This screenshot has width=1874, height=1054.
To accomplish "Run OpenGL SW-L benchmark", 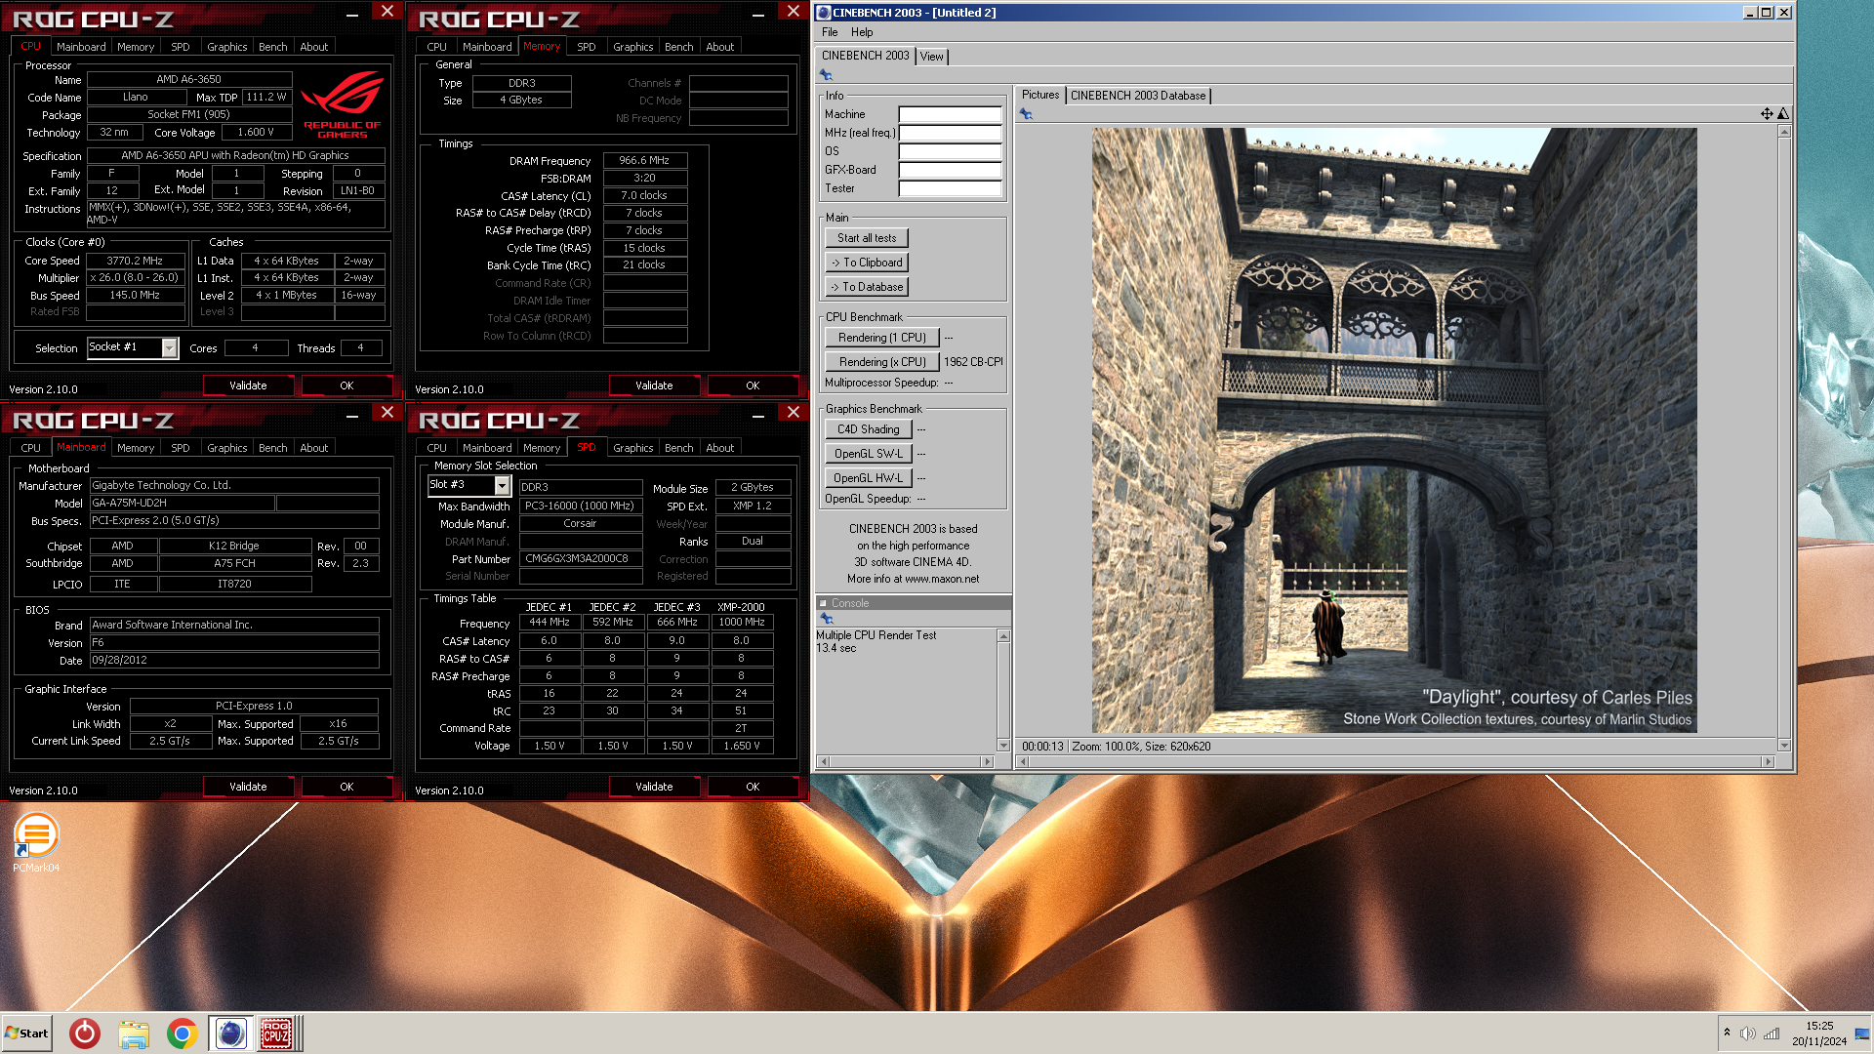I will click(869, 454).
